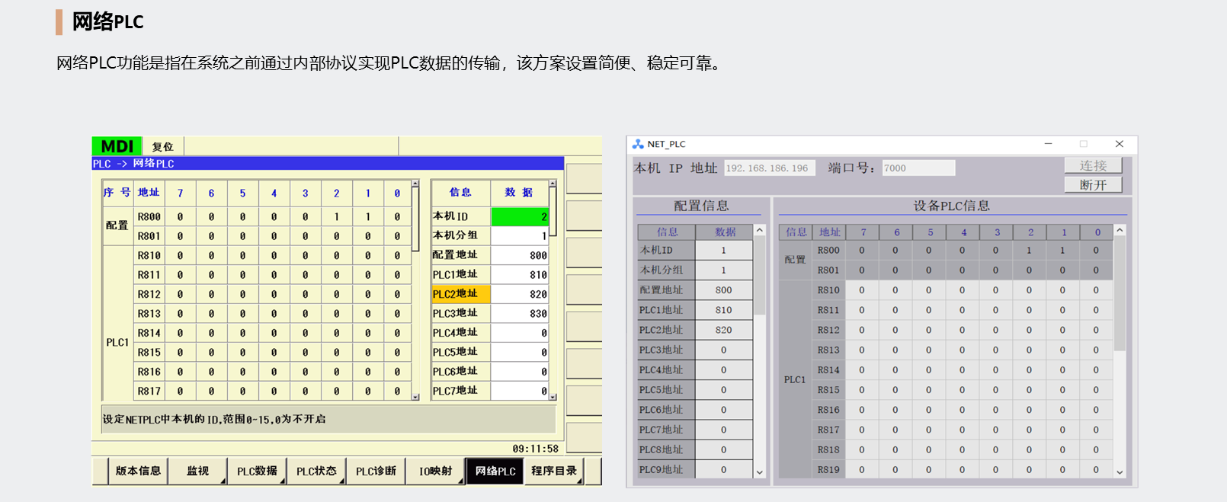Open the 程序目录 tab
1227x502 pixels.
(x=554, y=471)
